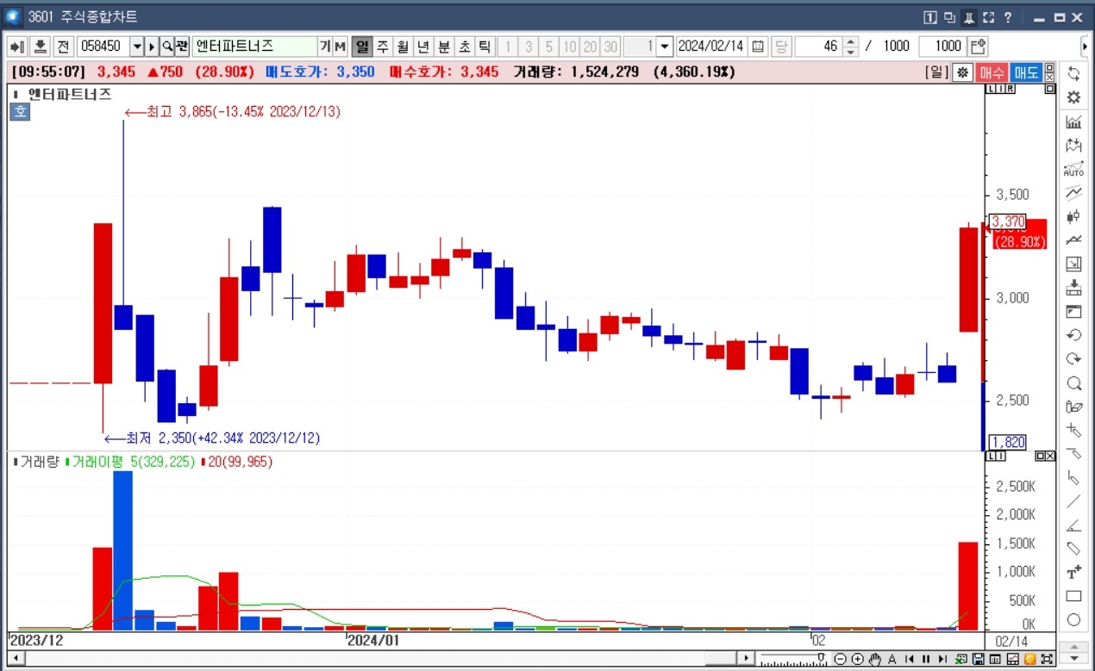The height and width of the screenshot is (671, 1095).
Task: Select the angle line drawing tool
Action: [1073, 525]
